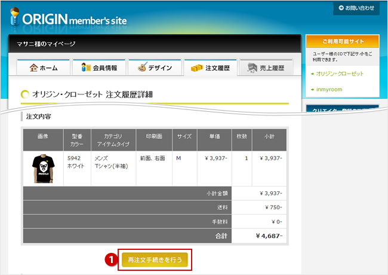The image size is (388, 275).
Task: Click the 注文内容 section label
Action: (x=38, y=117)
